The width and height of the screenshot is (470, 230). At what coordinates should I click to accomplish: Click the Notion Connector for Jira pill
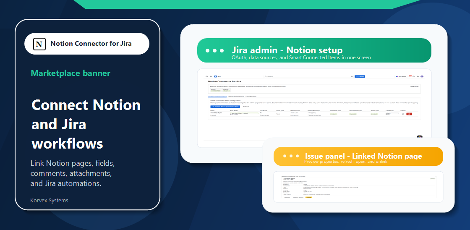coord(86,44)
